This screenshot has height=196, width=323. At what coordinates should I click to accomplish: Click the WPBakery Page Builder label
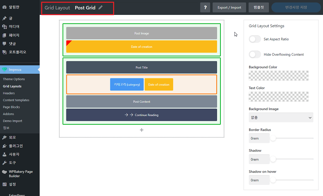click(x=21, y=174)
